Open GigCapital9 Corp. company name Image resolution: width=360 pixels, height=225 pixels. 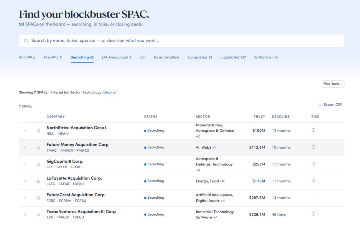65,161
